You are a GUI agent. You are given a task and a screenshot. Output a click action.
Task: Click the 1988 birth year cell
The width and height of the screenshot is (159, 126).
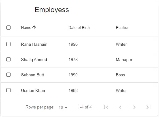pos(73,90)
